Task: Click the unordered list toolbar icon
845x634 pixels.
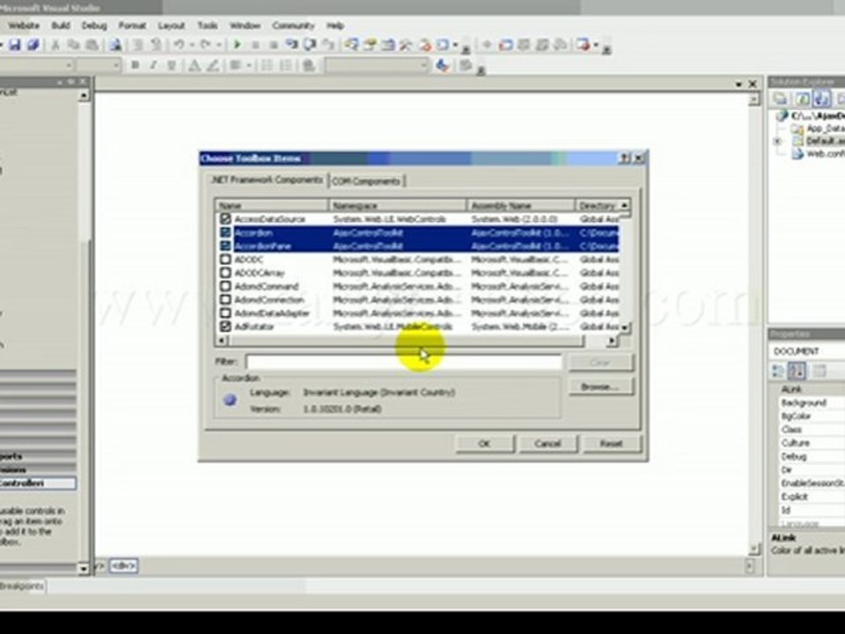Action: pyautogui.click(x=285, y=65)
